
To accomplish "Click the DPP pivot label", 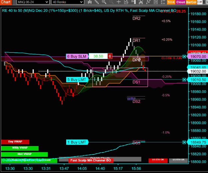I will (x=136, y=60).
